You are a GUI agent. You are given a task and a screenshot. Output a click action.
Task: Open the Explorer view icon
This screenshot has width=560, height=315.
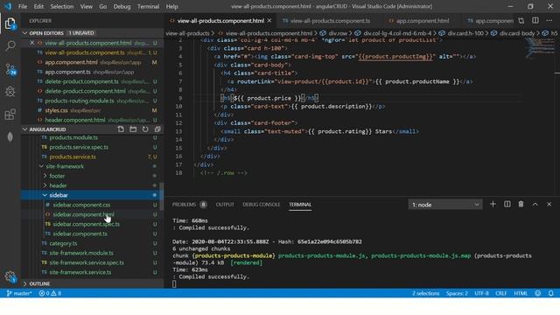[10, 24]
